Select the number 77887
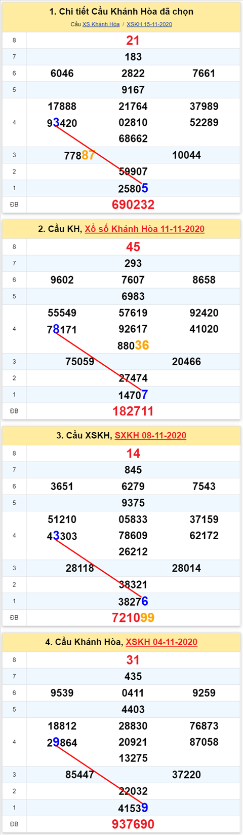The image size is (243, 835). tap(79, 155)
